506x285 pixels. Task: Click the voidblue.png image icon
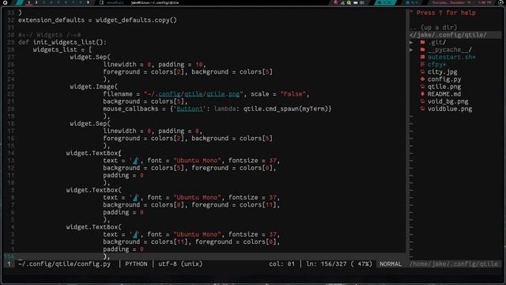422,109
